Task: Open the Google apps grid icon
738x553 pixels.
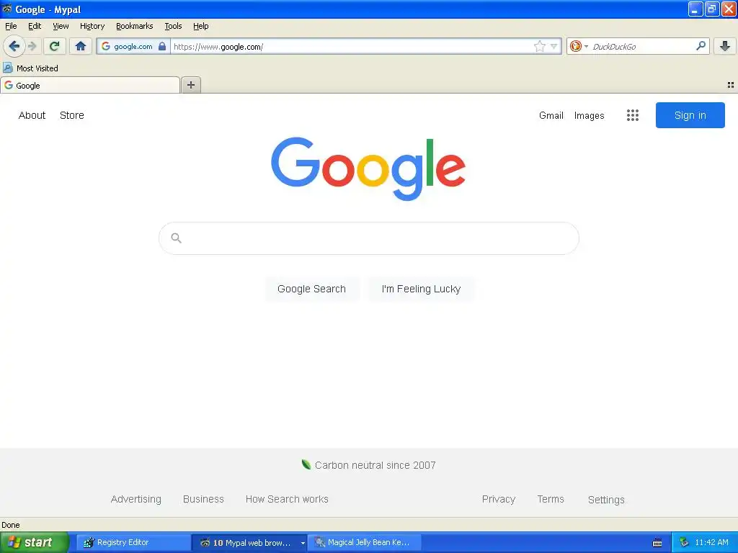Action: pyautogui.click(x=633, y=115)
